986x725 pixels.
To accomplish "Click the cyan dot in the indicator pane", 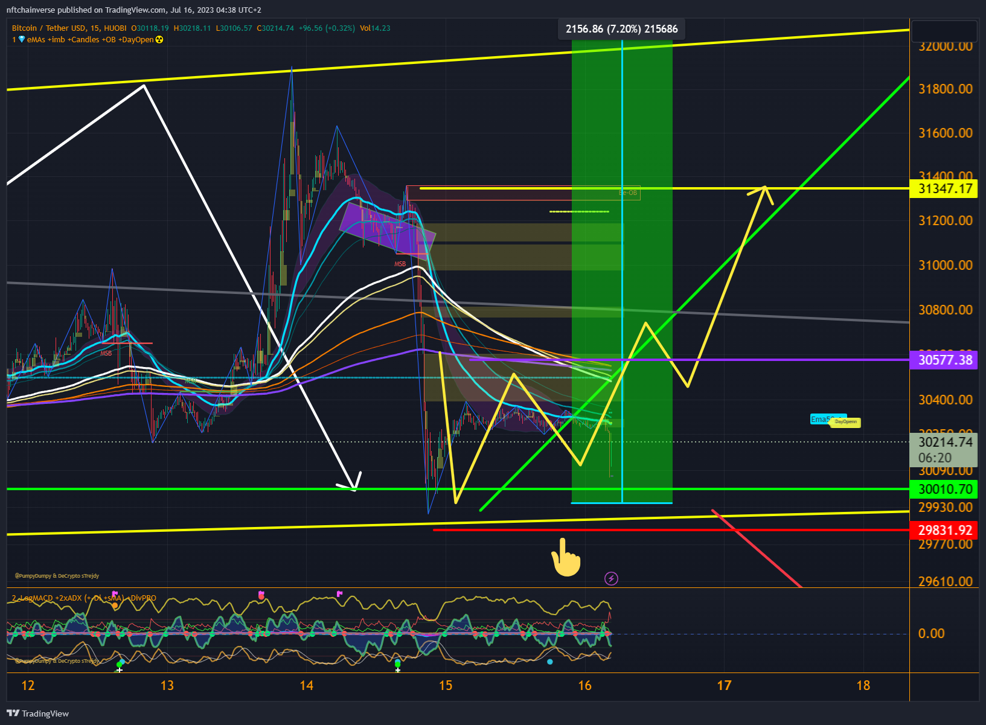I will tap(549, 662).
